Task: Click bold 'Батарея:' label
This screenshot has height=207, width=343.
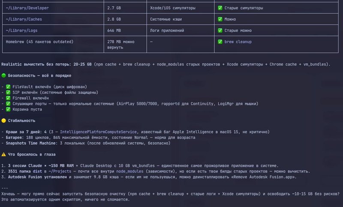Action: 15,138
